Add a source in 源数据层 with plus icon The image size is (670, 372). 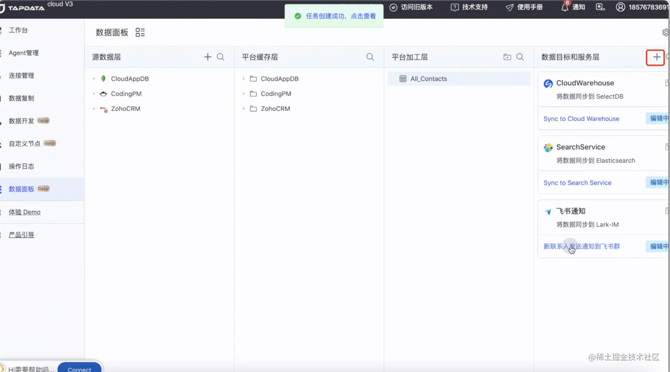207,57
